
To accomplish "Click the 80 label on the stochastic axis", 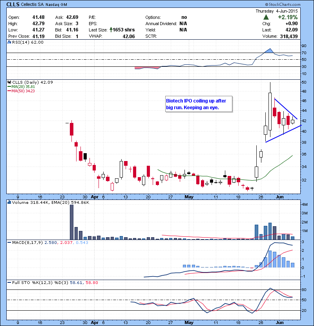I will 304,289.
